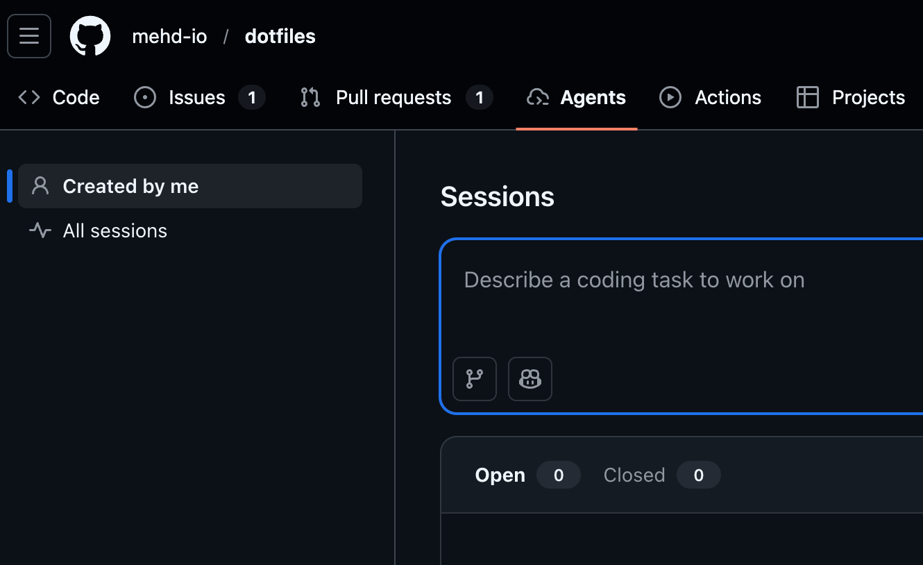The width and height of the screenshot is (923, 565).
Task: Go to GitHub home via Octocat logo
Action: pyautogui.click(x=90, y=36)
